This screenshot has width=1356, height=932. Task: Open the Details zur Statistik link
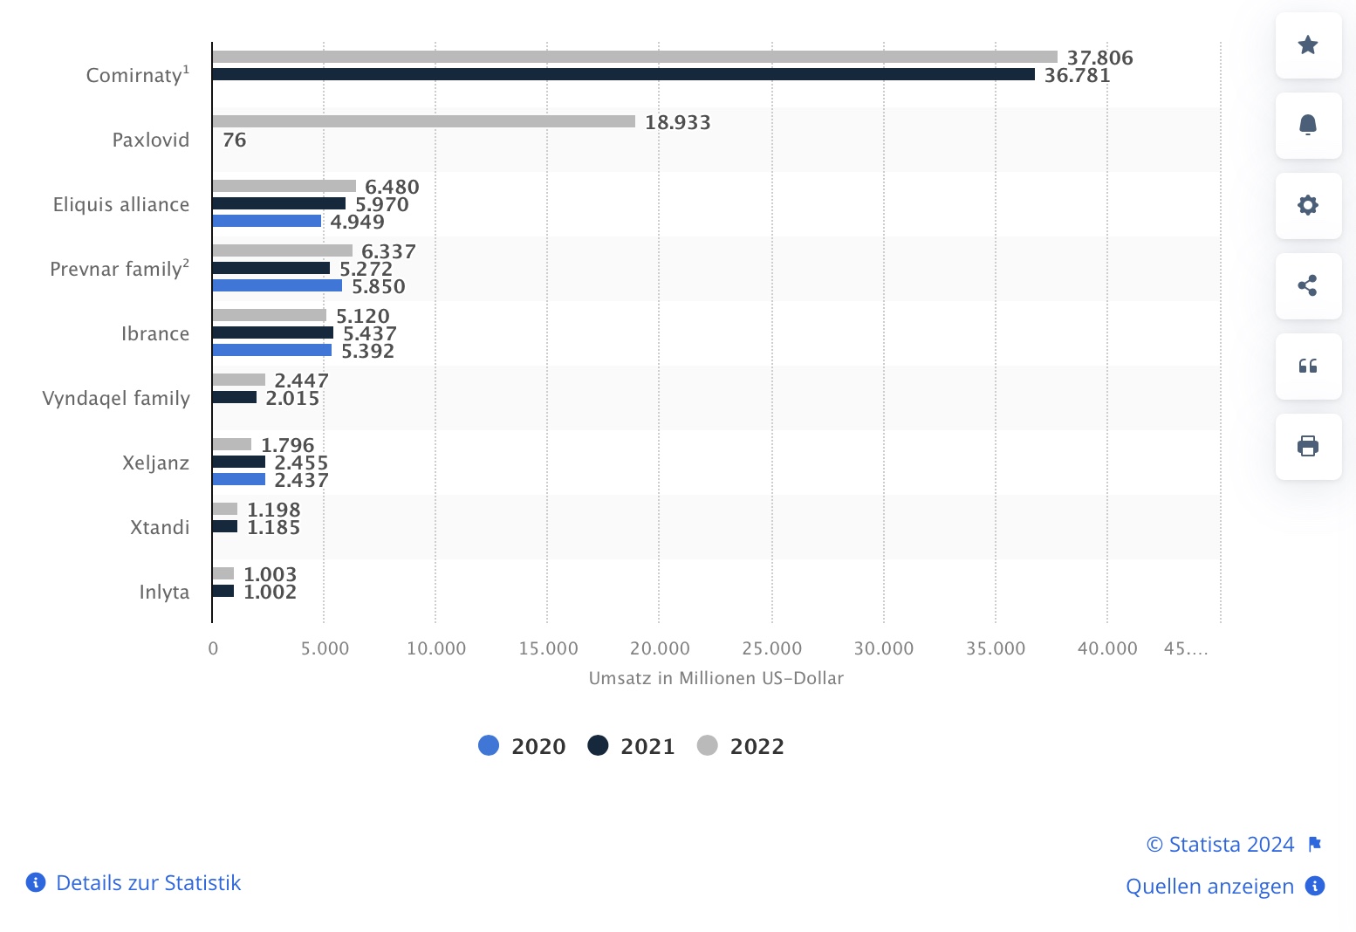point(148,882)
